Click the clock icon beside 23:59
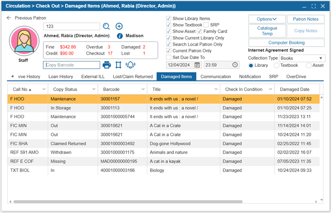 [235, 65]
